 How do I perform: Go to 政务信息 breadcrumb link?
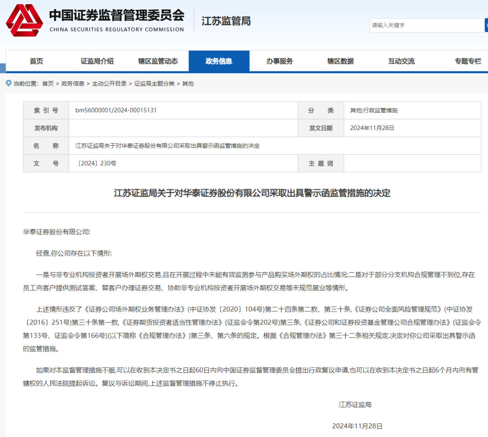73,84
